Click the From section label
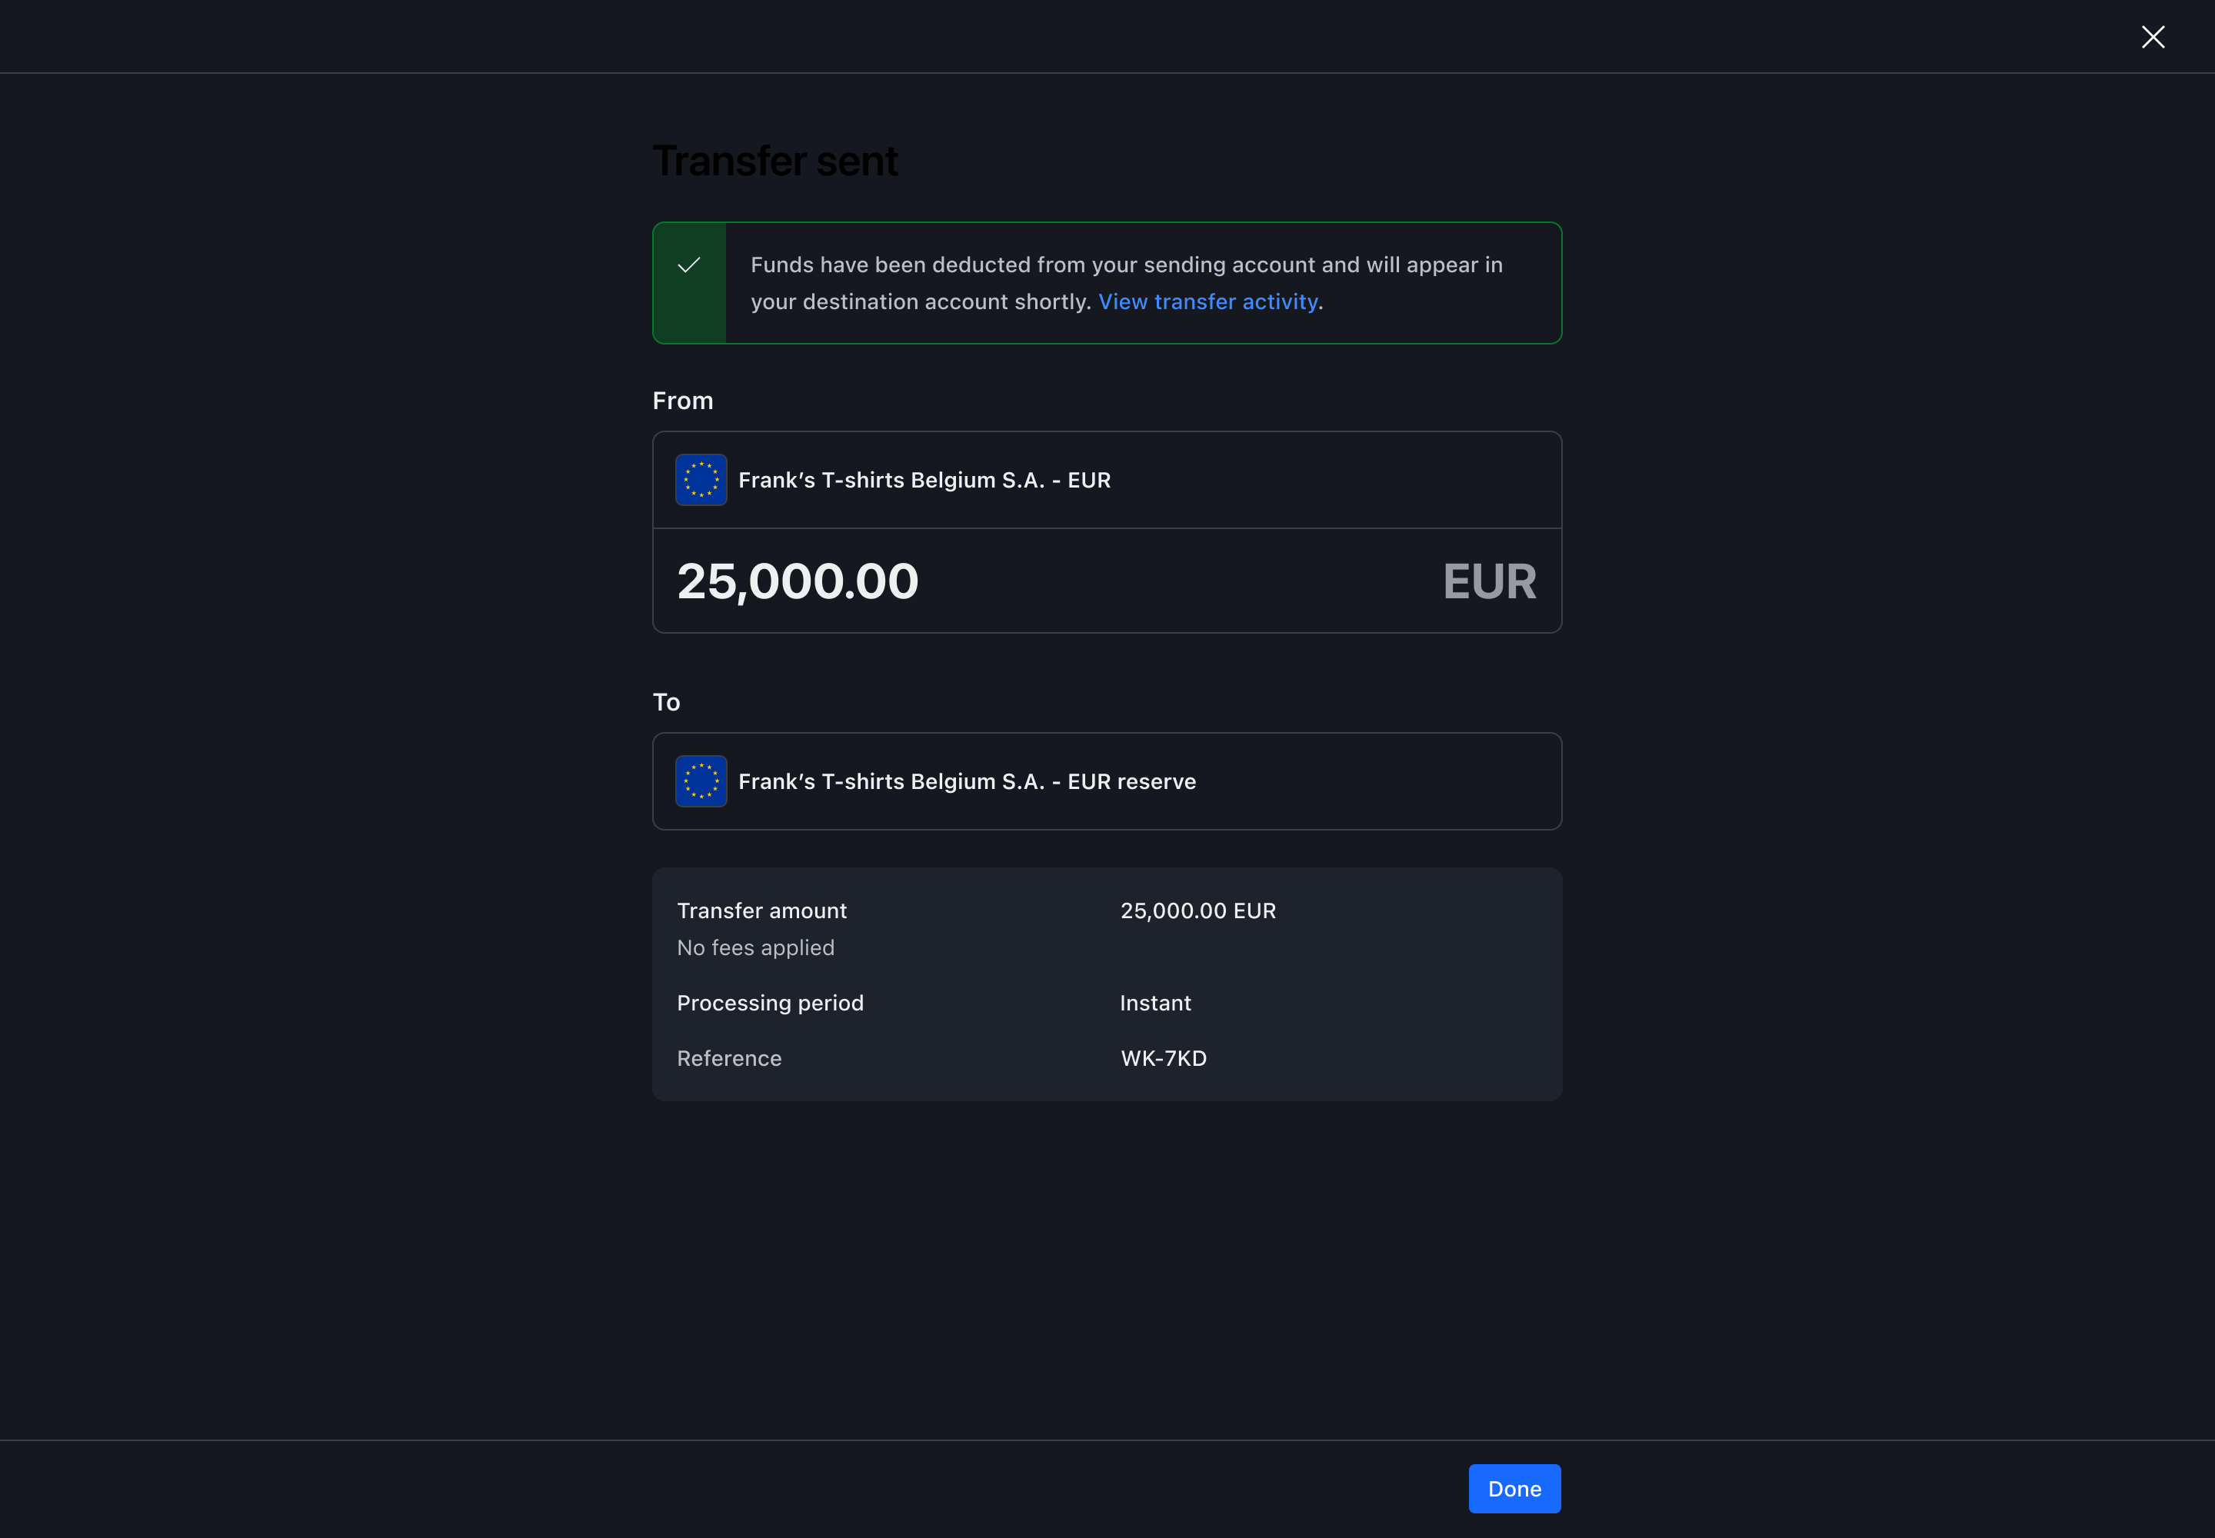The height and width of the screenshot is (1538, 2215). pyautogui.click(x=682, y=401)
